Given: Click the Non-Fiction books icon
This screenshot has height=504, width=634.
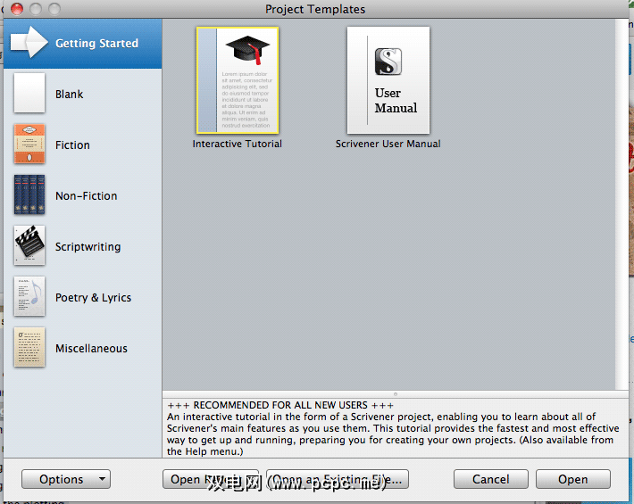Looking at the screenshot, I should [29, 194].
